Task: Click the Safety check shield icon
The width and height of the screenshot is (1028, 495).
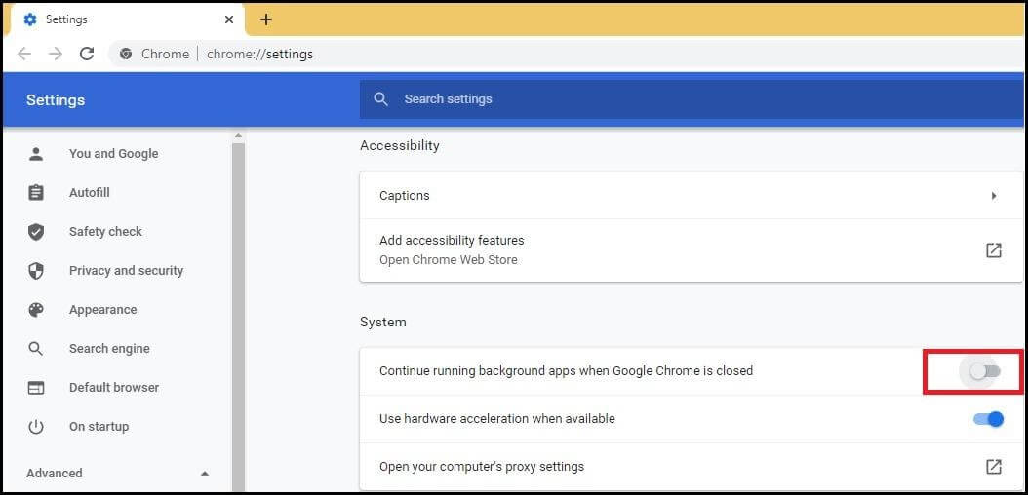Action: pos(36,232)
